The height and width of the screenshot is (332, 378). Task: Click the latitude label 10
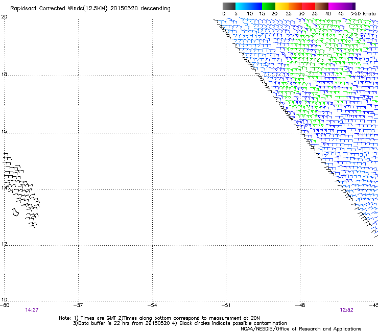click(4, 300)
